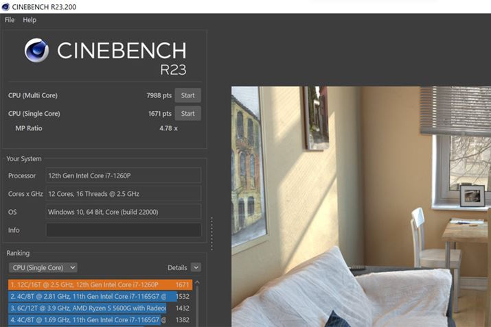491x327 pixels.
Task: Select the top-ranked i7-1260P entry
Action: 100,284
